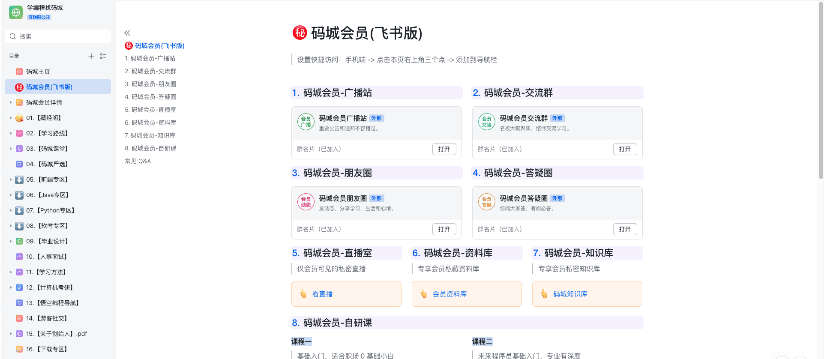Screen dimensions: 824x359
Task: Click the 会员交流 group avatar icon
Action: coord(487,122)
